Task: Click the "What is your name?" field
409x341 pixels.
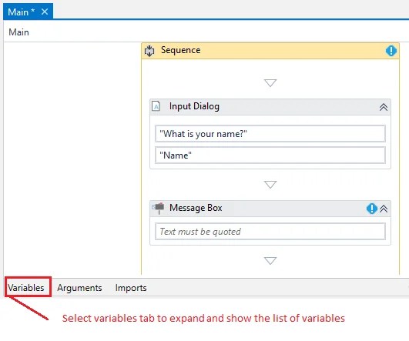Action: (270, 134)
